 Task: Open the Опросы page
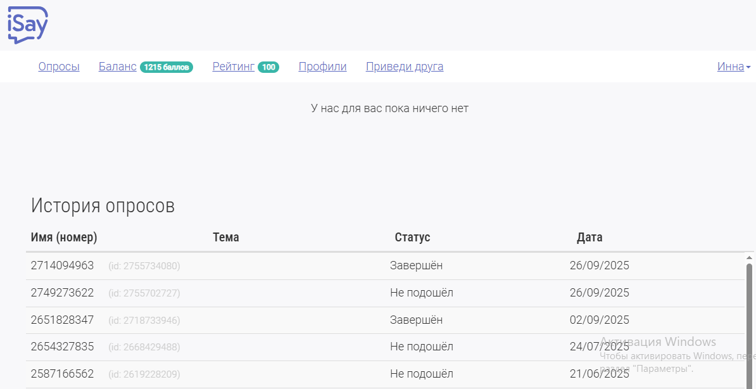[x=59, y=67]
